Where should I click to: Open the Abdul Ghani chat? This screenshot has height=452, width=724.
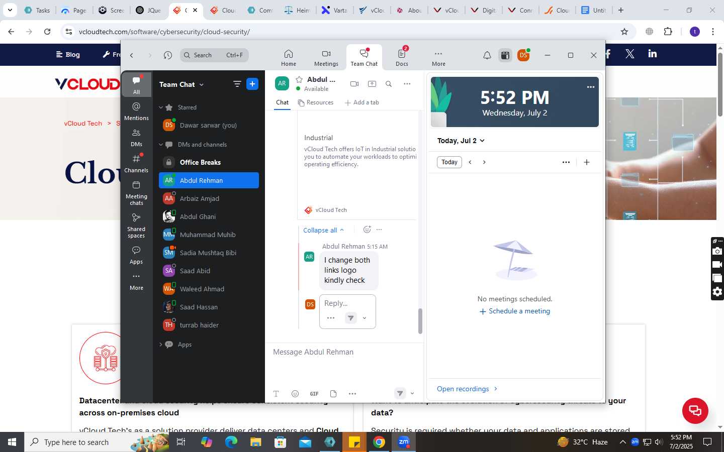pyautogui.click(x=209, y=216)
